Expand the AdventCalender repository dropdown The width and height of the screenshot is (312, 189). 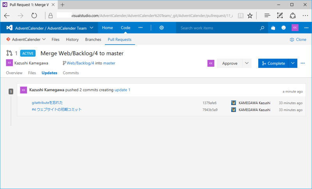[x=44, y=39]
